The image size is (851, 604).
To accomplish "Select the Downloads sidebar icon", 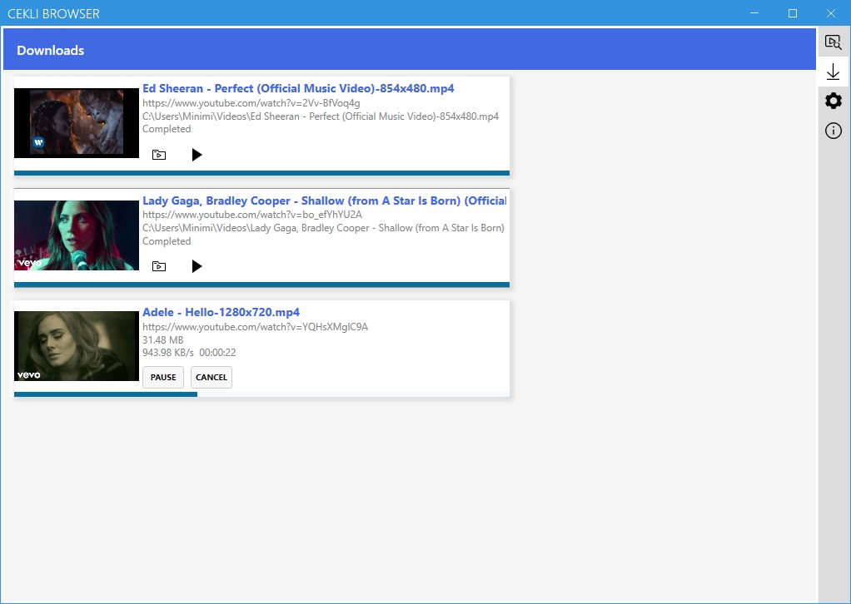I will [x=833, y=72].
